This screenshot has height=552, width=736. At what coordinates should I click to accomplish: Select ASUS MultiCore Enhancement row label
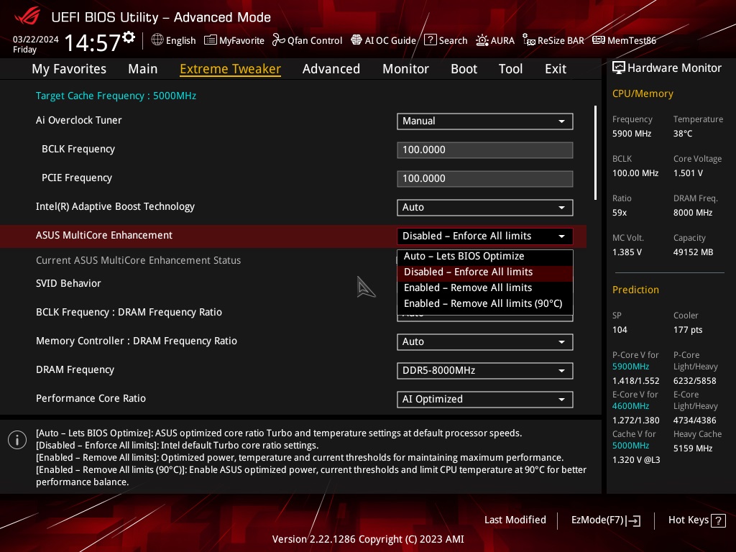(x=103, y=235)
